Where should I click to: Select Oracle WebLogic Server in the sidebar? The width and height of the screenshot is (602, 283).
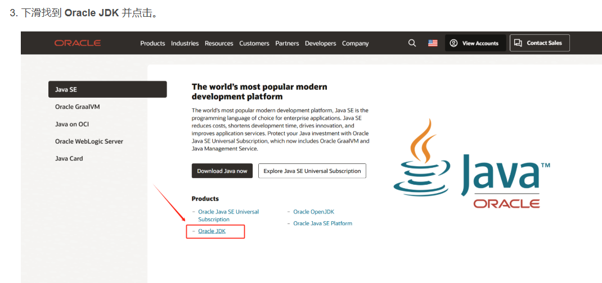click(89, 141)
